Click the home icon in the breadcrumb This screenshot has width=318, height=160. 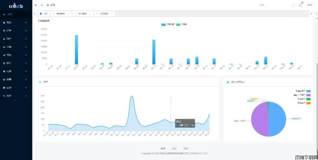tap(47, 5)
